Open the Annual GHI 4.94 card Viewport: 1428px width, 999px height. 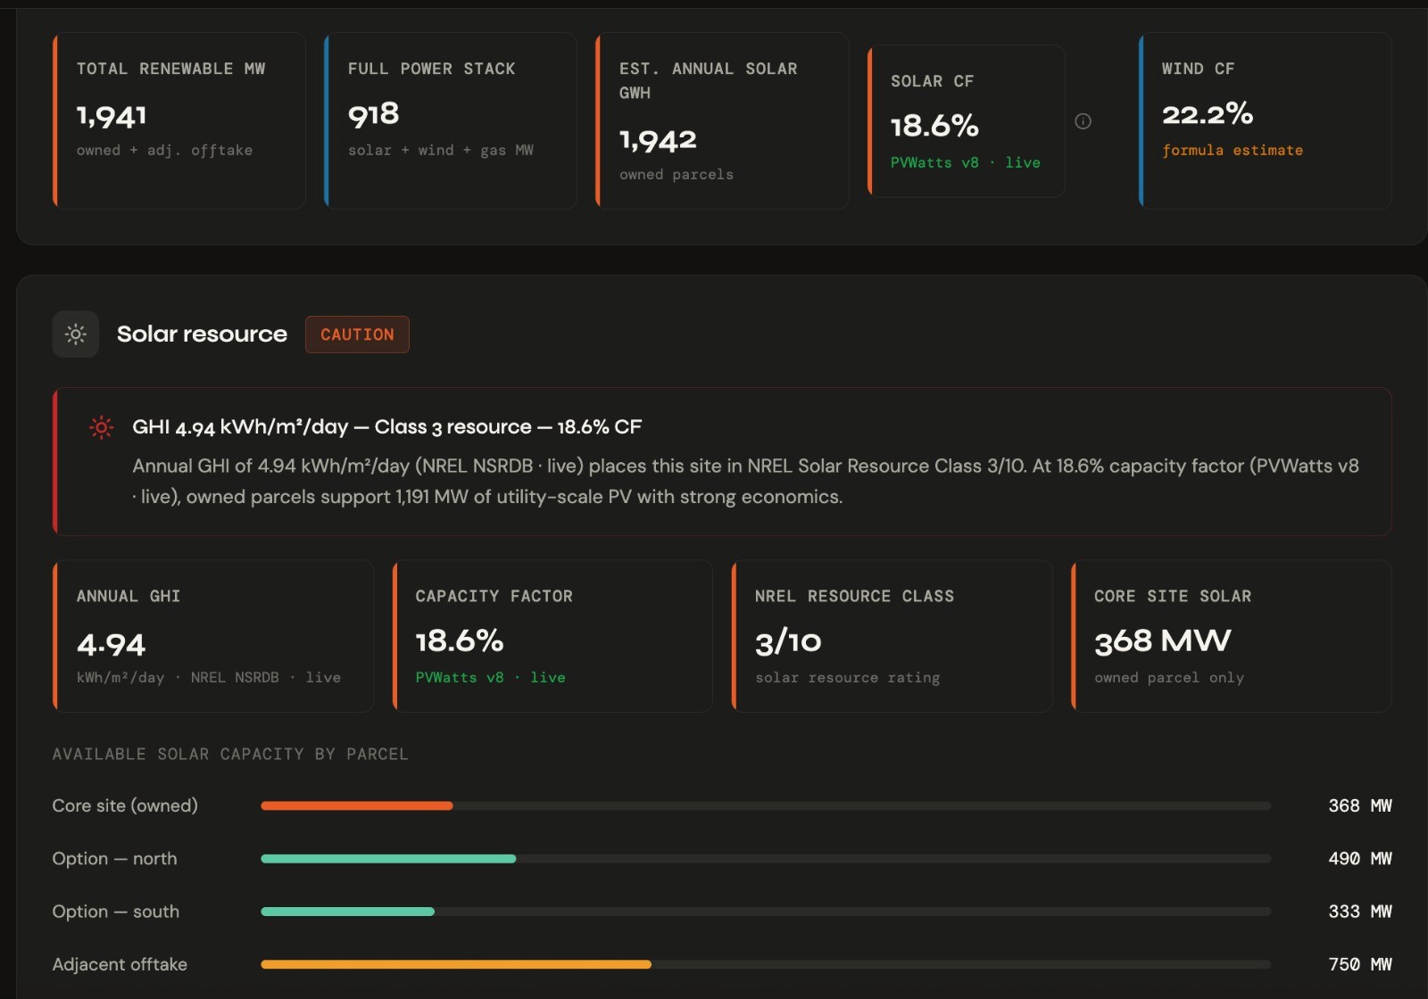[x=213, y=636]
